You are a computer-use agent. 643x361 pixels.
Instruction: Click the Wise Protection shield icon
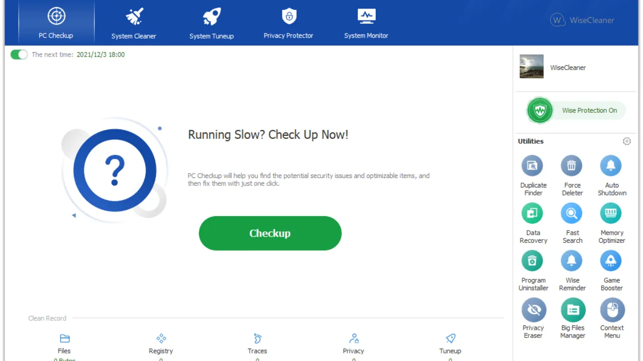540,110
